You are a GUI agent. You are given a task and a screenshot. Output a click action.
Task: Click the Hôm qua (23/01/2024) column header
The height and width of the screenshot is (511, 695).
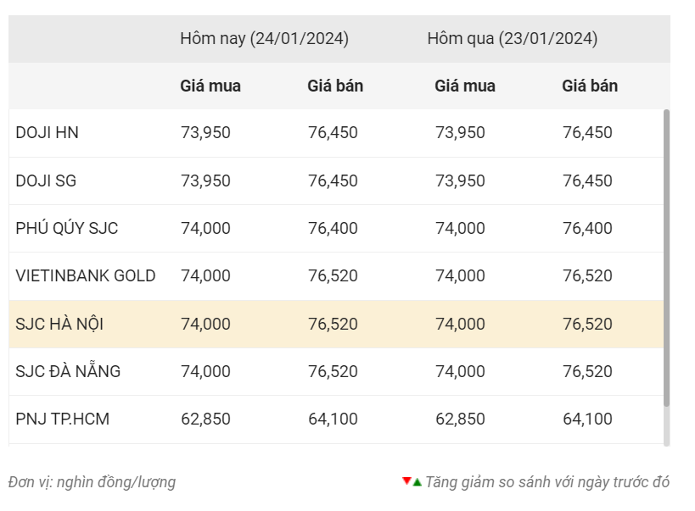[513, 39]
